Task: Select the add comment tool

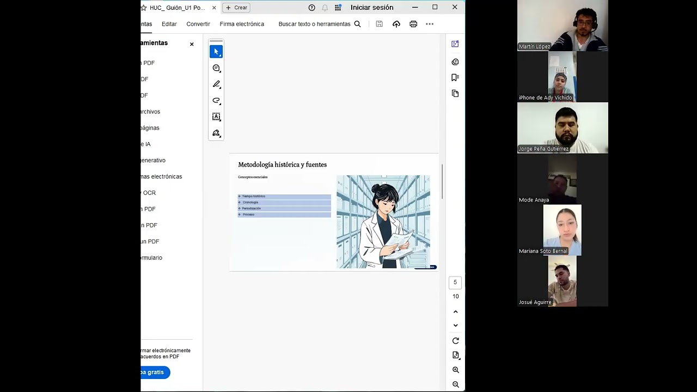Action: pos(216,68)
